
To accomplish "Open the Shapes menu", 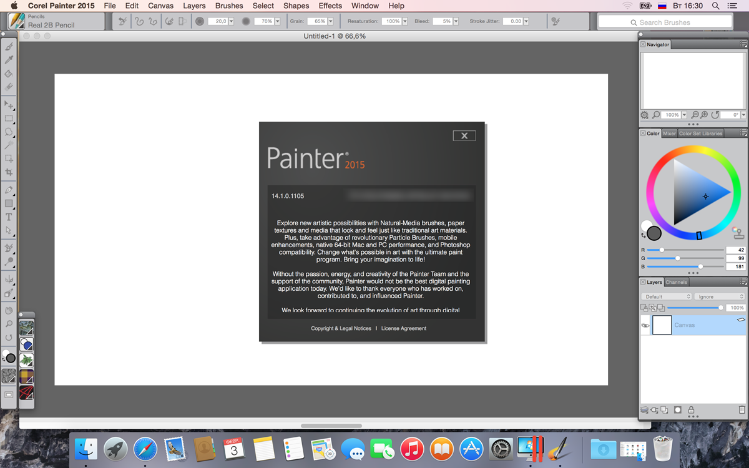I will point(296,6).
